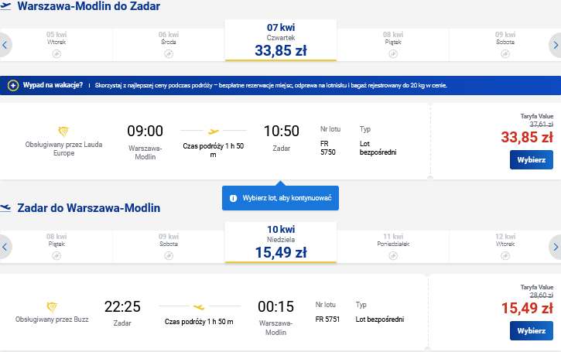Show later outbound dates with right arrow

pos(556,45)
